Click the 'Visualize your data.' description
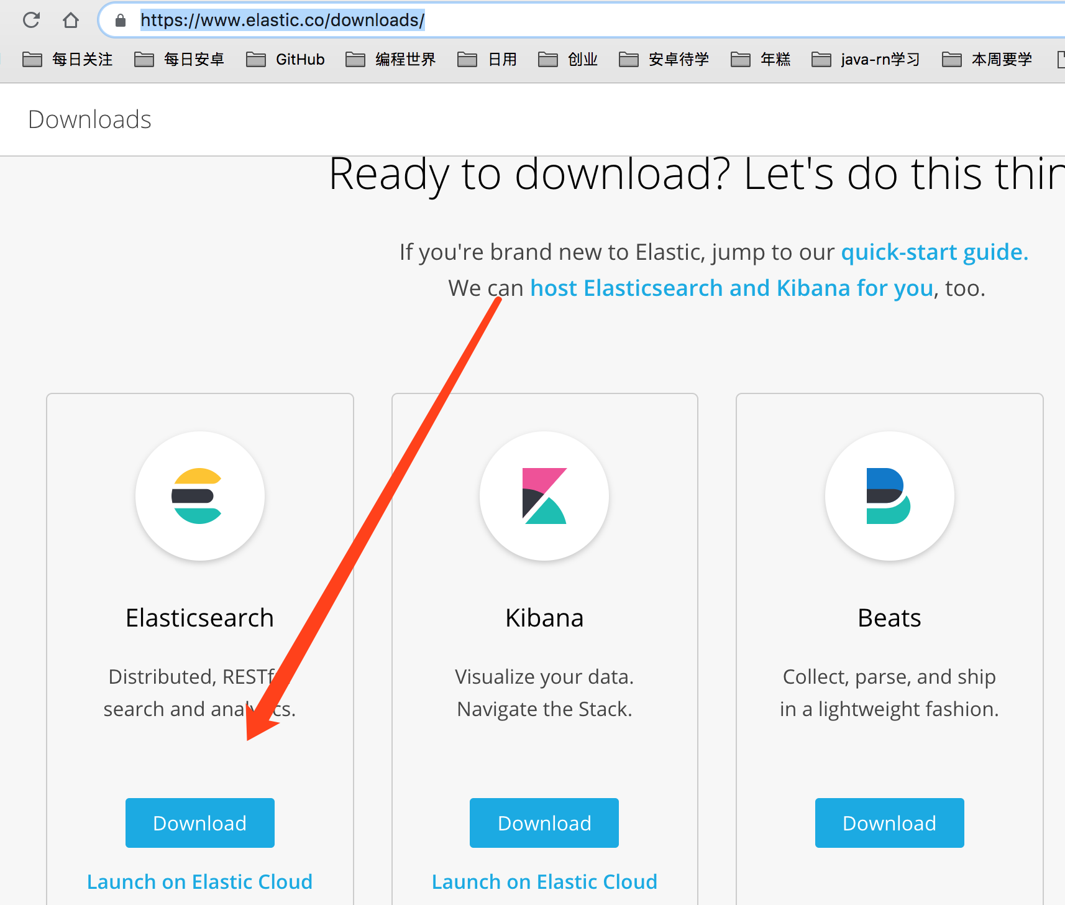Image resolution: width=1065 pixels, height=905 pixels. pyautogui.click(x=544, y=676)
